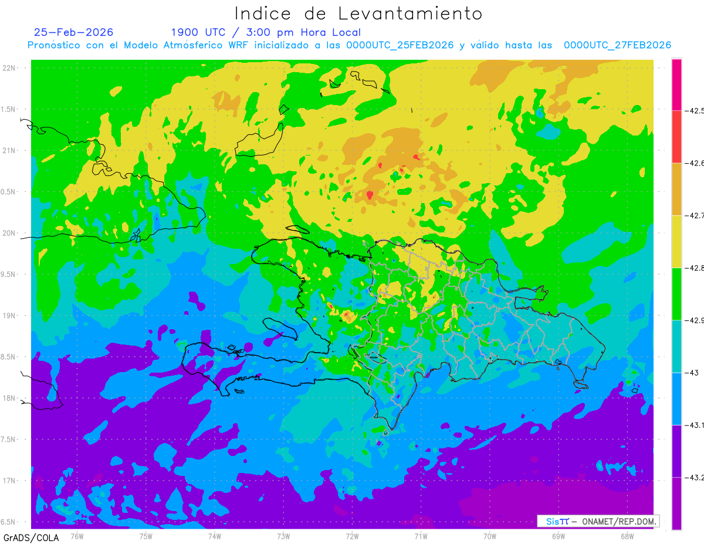Click the '72W' longitude label
The image size is (704, 544).
352,536
